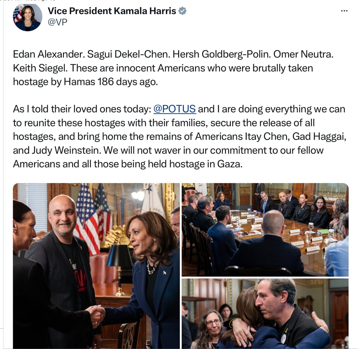Open the hug photo at bottom right
This screenshot has height=349, width=358.
[x=265, y=314]
